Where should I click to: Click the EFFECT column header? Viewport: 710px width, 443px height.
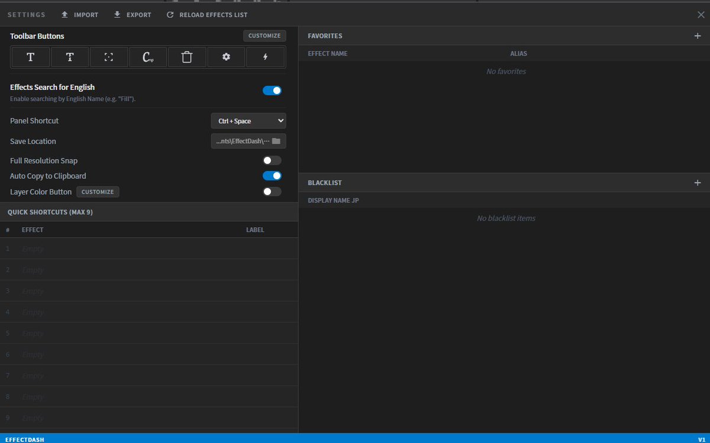[x=33, y=229]
